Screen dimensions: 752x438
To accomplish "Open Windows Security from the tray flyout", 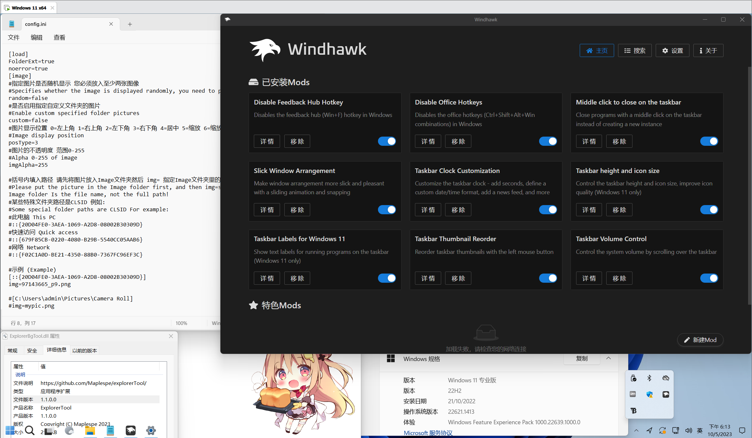I will pyautogui.click(x=650, y=394).
